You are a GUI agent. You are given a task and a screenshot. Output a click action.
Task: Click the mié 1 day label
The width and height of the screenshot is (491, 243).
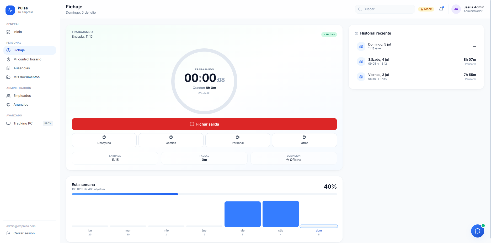point(166,232)
